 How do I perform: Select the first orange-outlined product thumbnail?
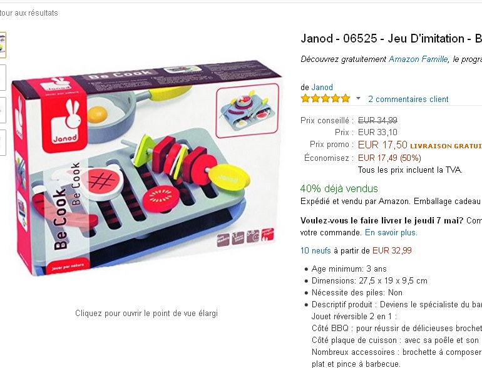pos(3,45)
